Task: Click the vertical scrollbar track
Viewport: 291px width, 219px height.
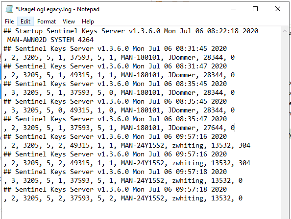Action: [x=285, y=126]
